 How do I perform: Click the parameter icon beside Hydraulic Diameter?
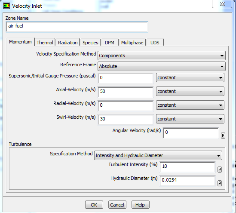[x=219, y=183]
